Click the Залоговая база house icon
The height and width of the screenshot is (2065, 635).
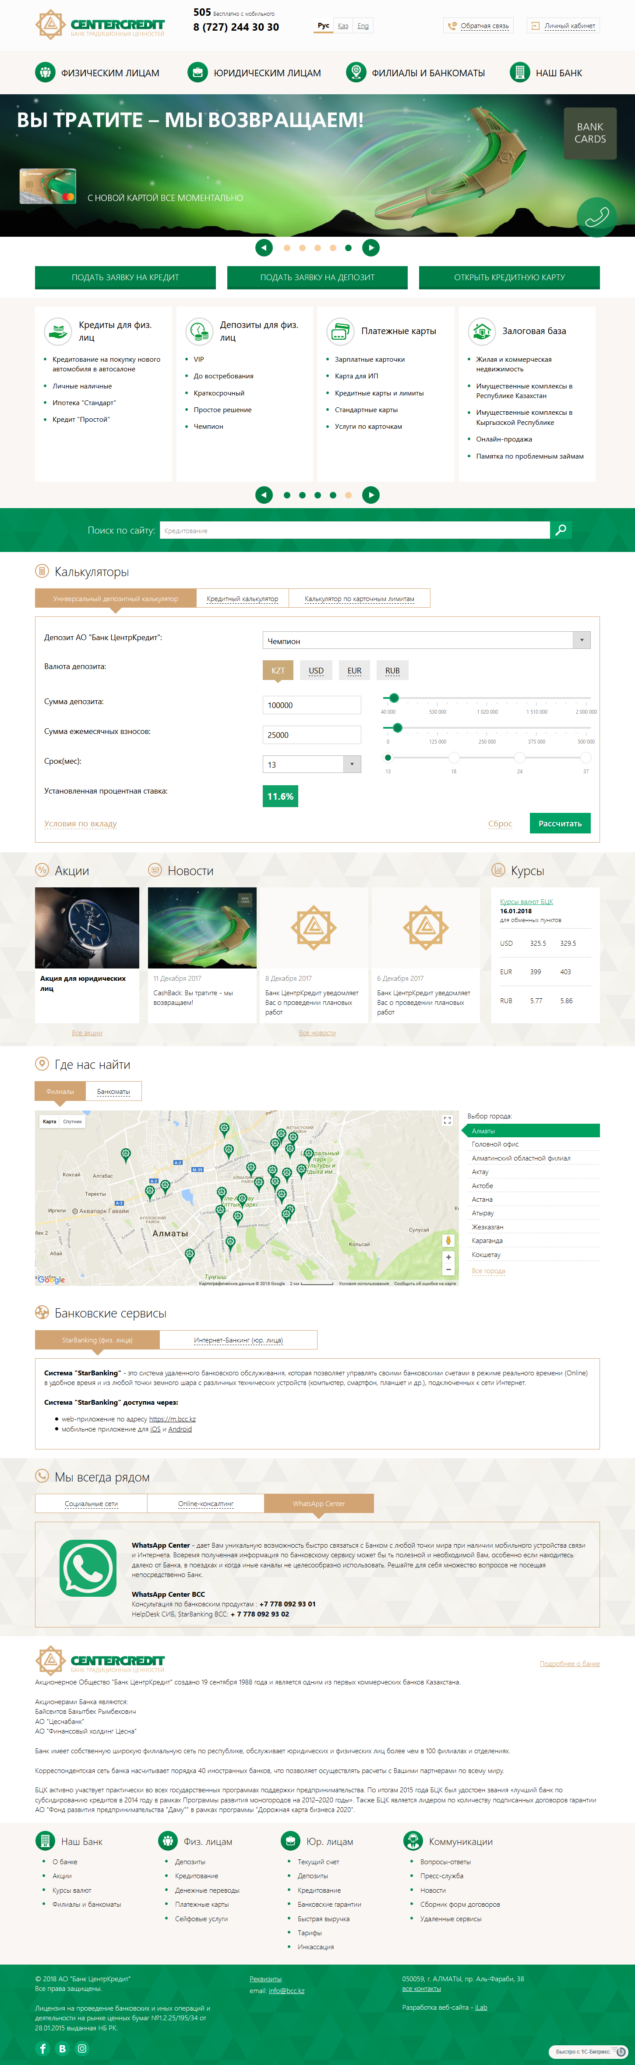(x=481, y=331)
